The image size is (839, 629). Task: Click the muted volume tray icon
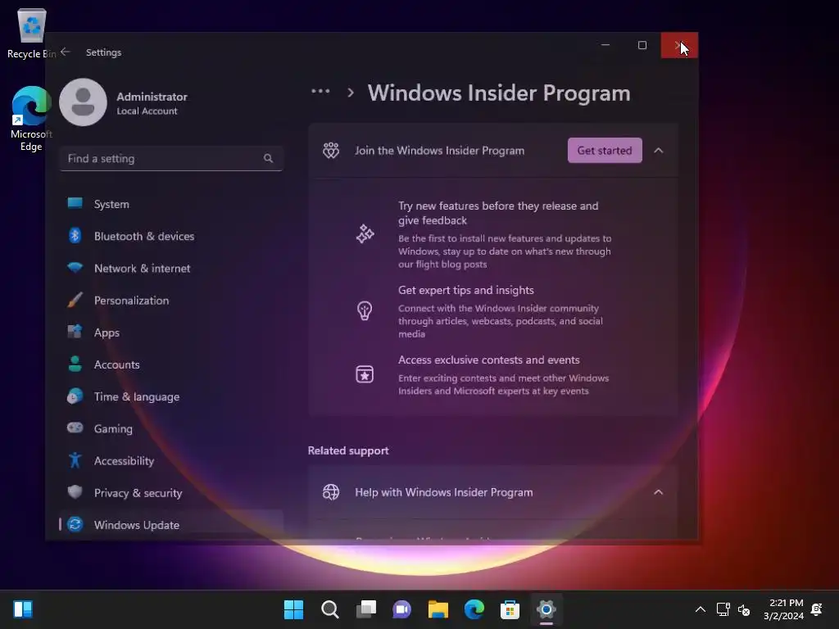point(744,609)
